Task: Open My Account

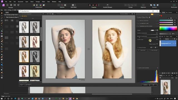Action: pyautogui.click(x=174, y=6)
